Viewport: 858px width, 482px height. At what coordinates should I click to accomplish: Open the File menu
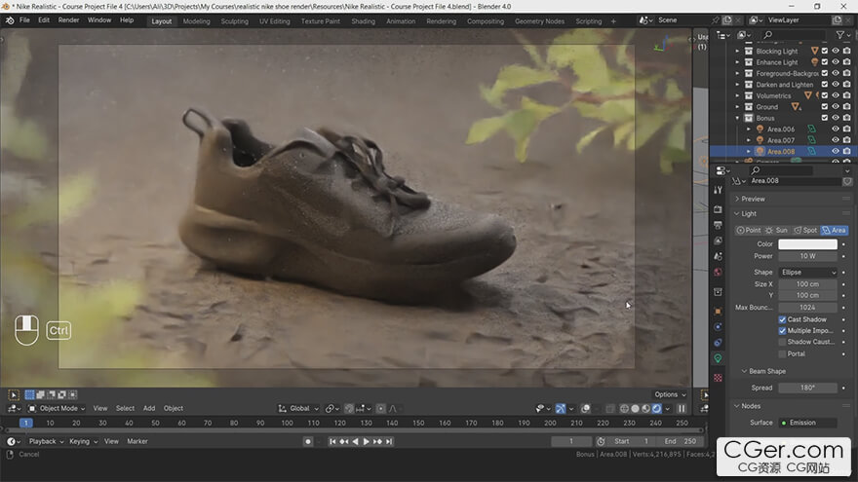coord(24,20)
